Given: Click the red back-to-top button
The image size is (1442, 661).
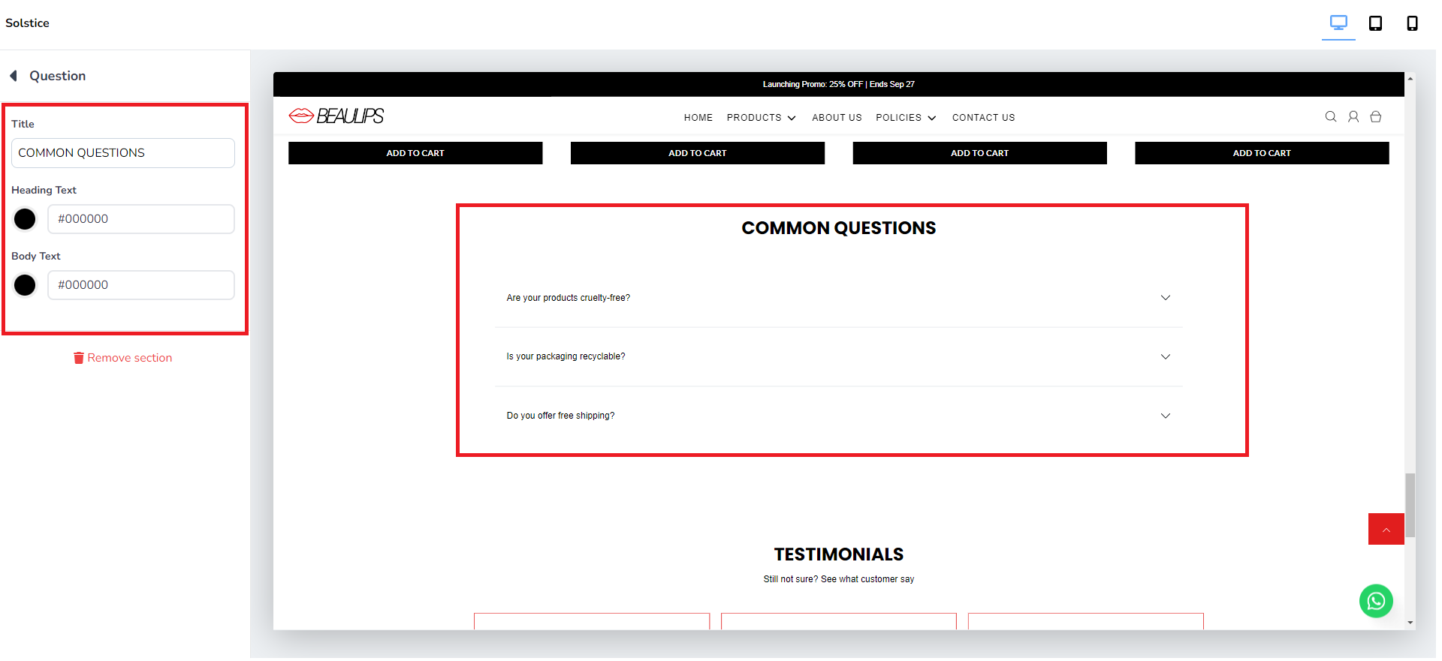Looking at the screenshot, I should (1386, 529).
